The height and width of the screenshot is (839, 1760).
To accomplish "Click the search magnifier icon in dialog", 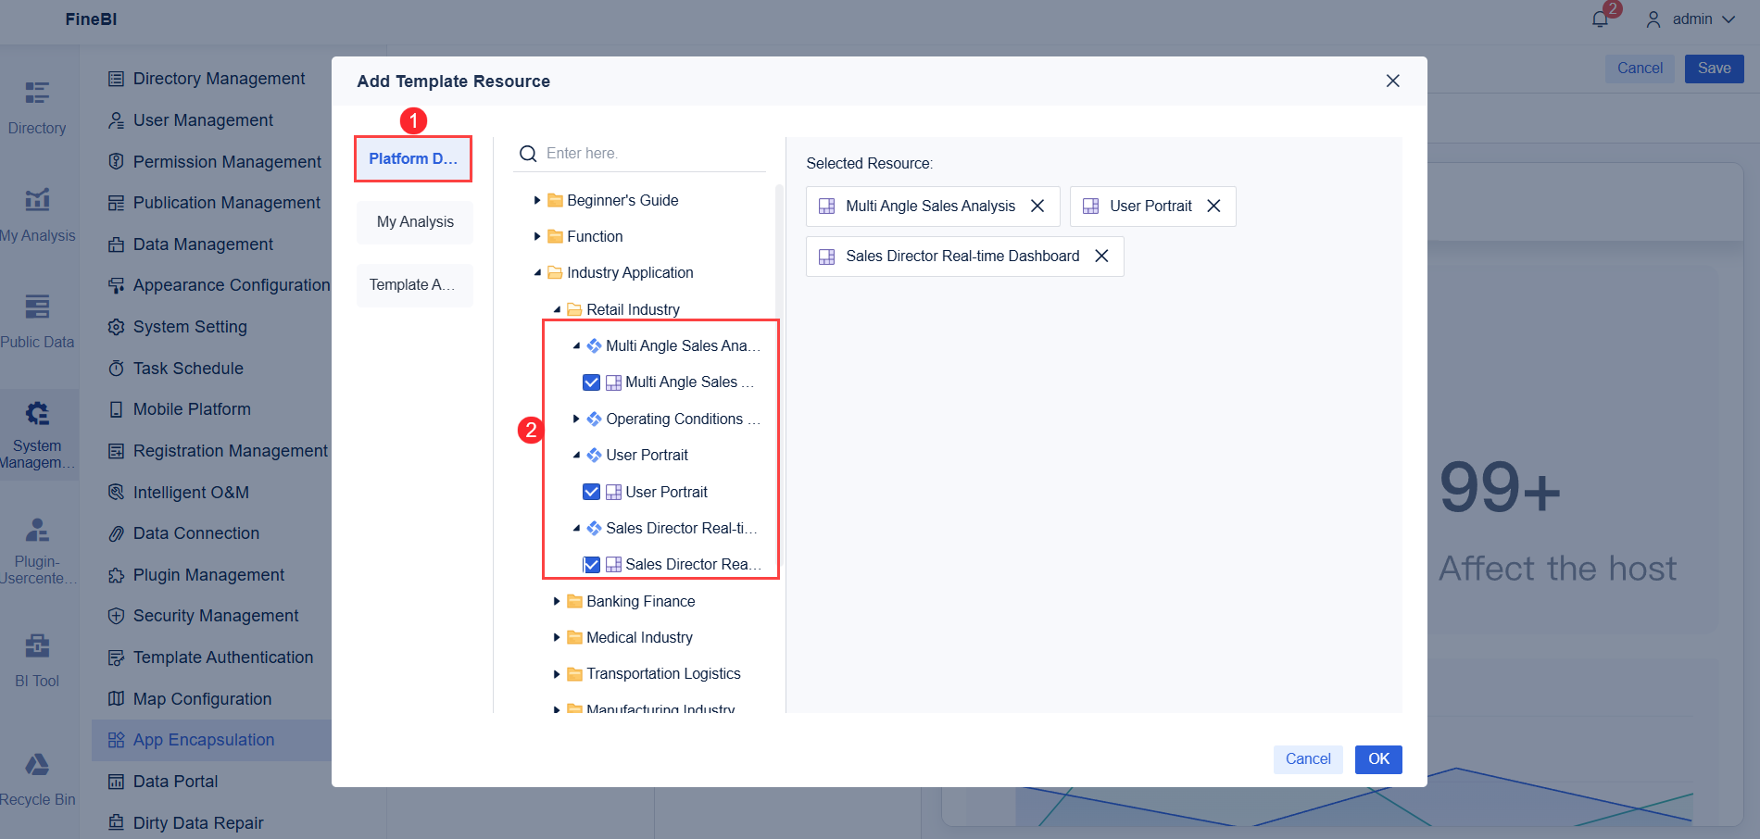I will point(528,154).
